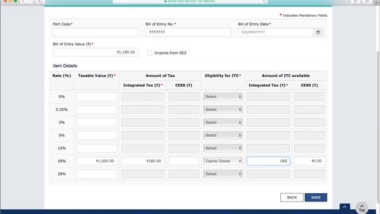Click the dark blue up-chevron icon
The height and width of the screenshot is (214, 380).
click(x=344, y=207)
